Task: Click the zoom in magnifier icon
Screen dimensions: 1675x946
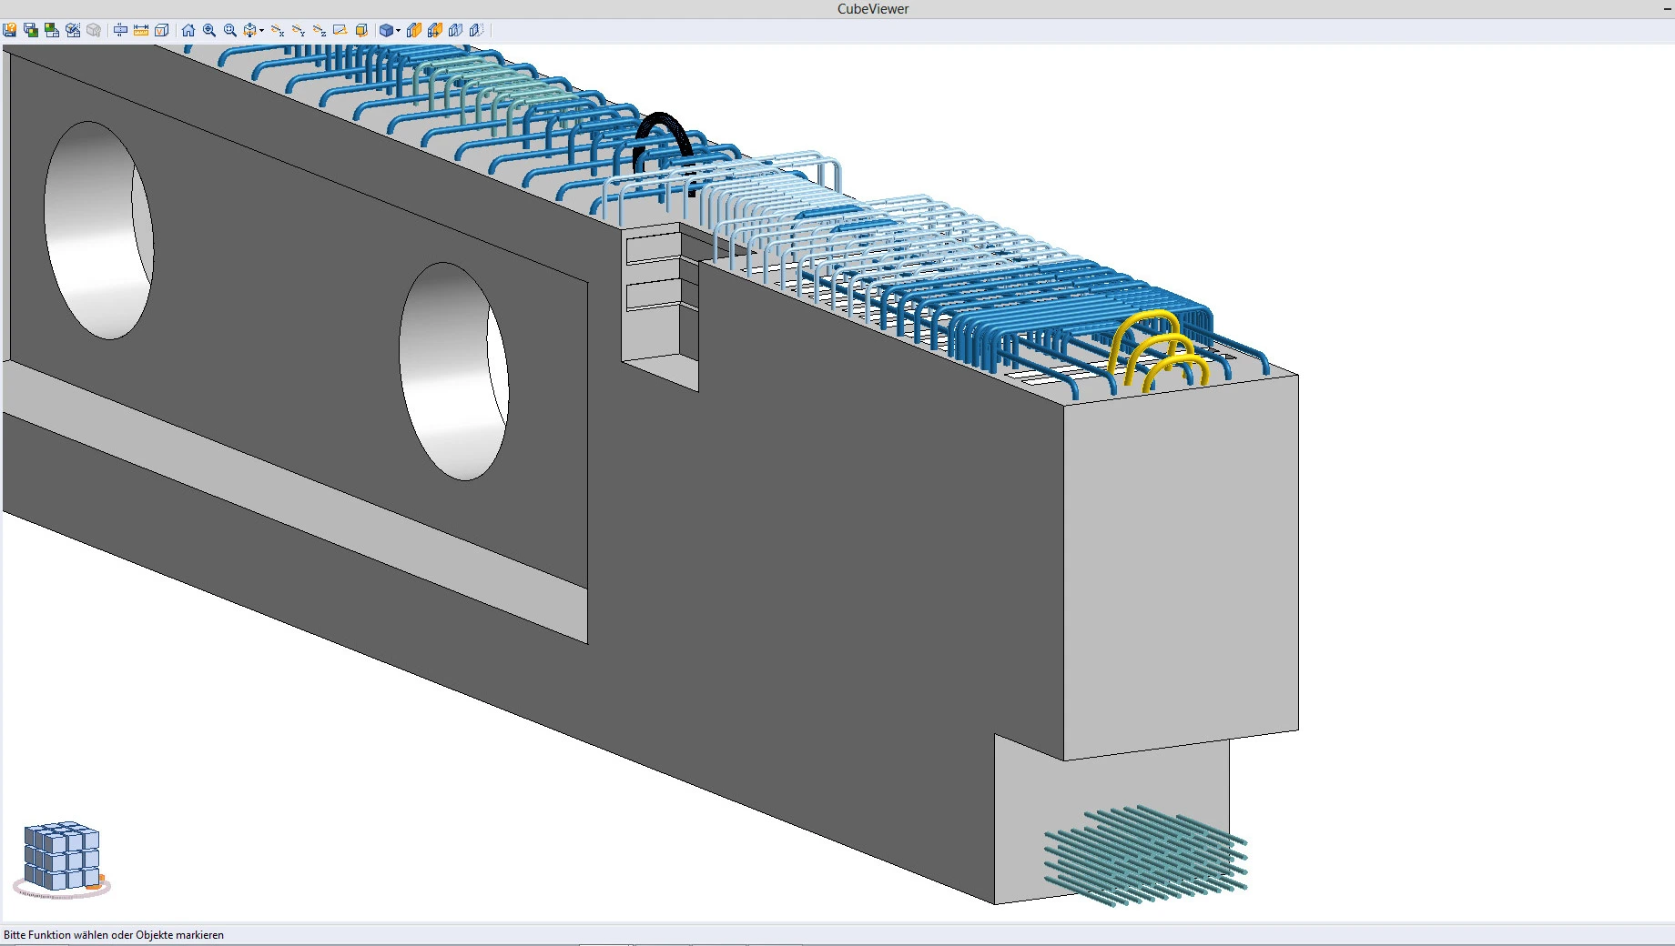Action: pos(209,30)
